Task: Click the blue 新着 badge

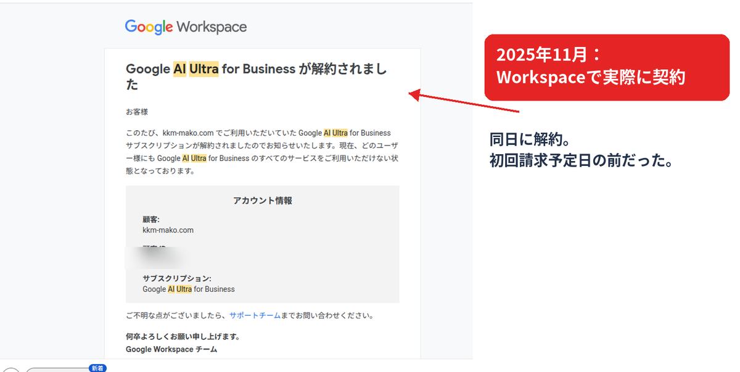Action: (97, 368)
